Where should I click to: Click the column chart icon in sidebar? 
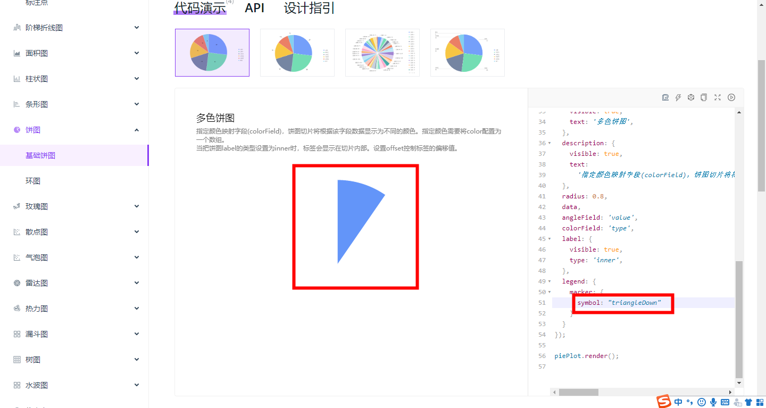pyautogui.click(x=17, y=79)
